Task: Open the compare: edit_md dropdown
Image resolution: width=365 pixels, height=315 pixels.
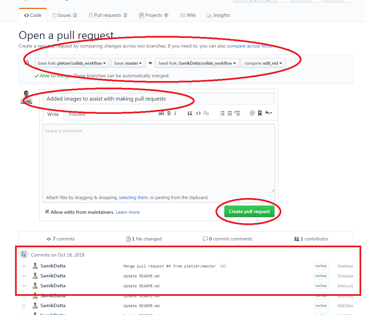Action: pos(263,63)
